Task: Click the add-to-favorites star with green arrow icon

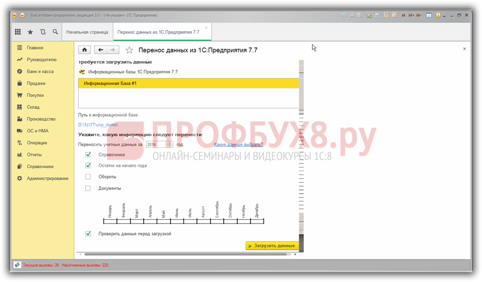Action: (x=369, y=15)
